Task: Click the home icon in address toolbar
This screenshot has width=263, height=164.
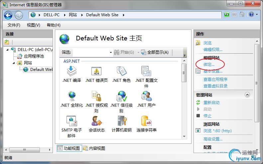Action: click(242, 14)
